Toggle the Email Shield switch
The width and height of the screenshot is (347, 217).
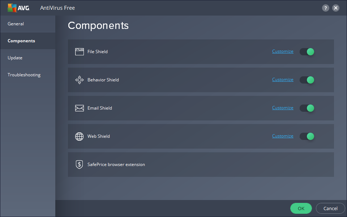pyautogui.click(x=307, y=108)
